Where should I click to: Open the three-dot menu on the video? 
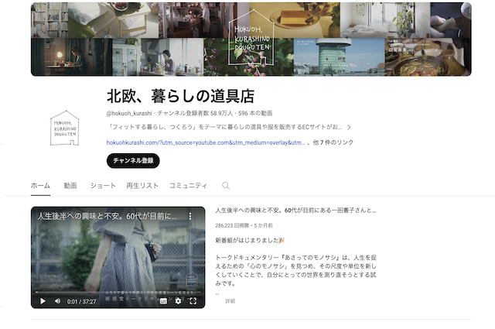coord(190,216)
